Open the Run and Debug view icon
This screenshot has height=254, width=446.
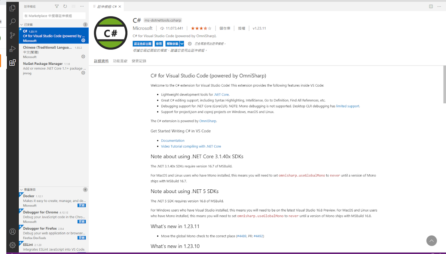13,49
